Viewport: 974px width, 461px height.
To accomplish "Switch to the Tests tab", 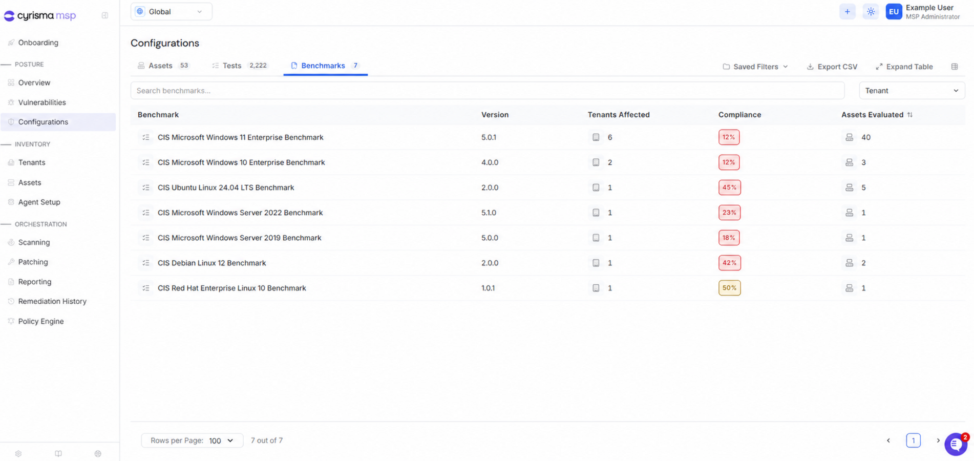I will [240, 66].
